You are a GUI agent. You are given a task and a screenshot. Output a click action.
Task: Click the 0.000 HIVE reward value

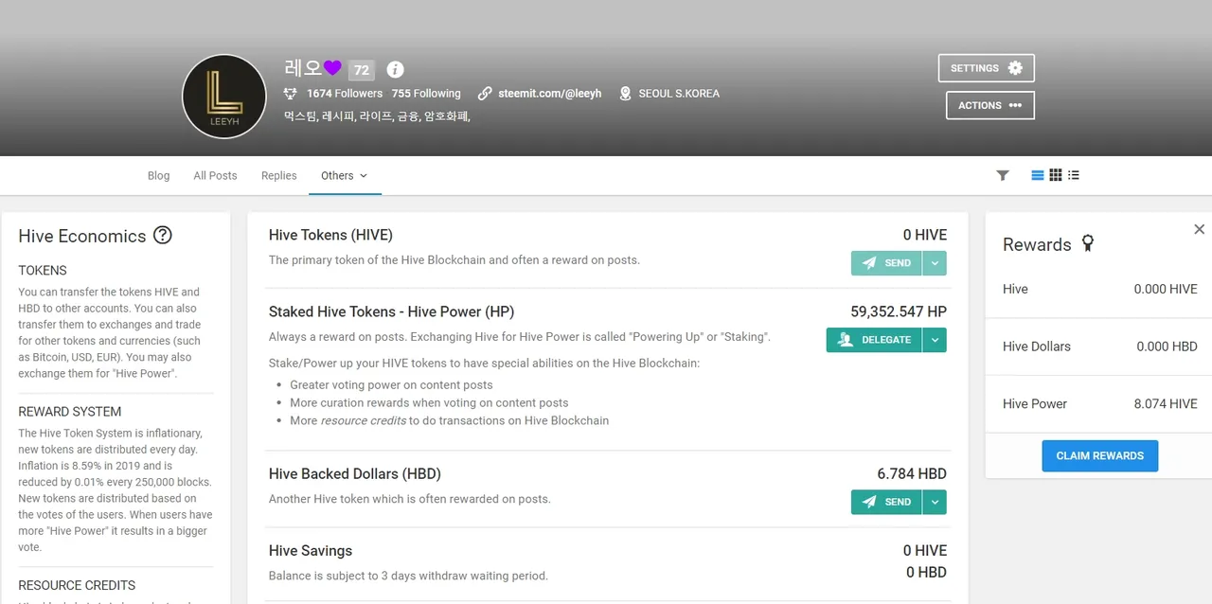tap(1166, 289)
